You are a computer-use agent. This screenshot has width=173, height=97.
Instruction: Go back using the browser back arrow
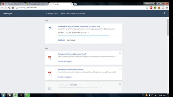point(2,8)
